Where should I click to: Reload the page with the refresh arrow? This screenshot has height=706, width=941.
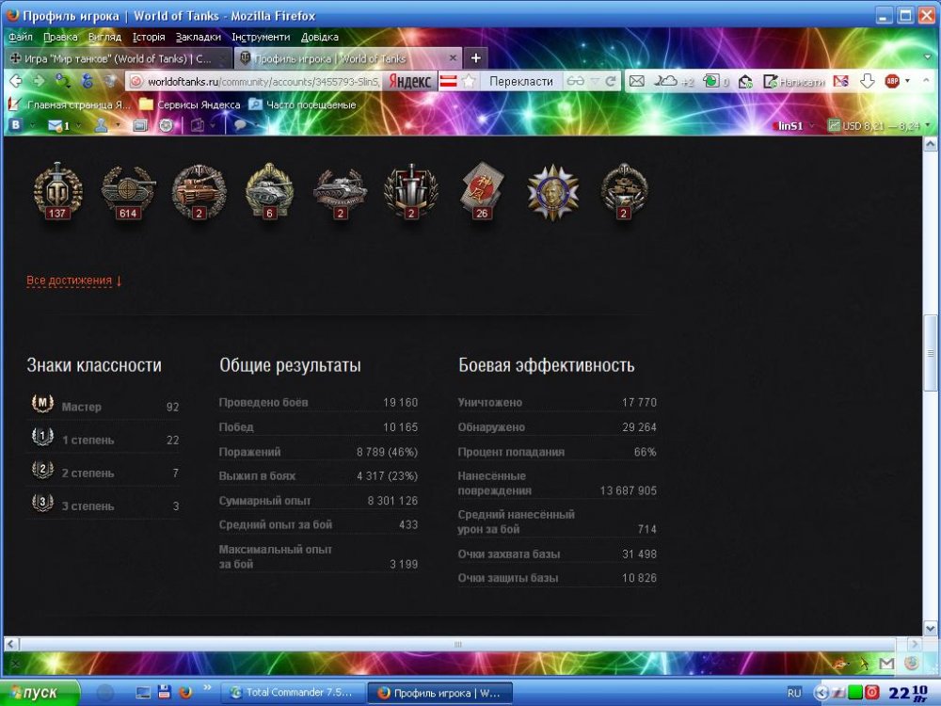[x=611, y=81]
